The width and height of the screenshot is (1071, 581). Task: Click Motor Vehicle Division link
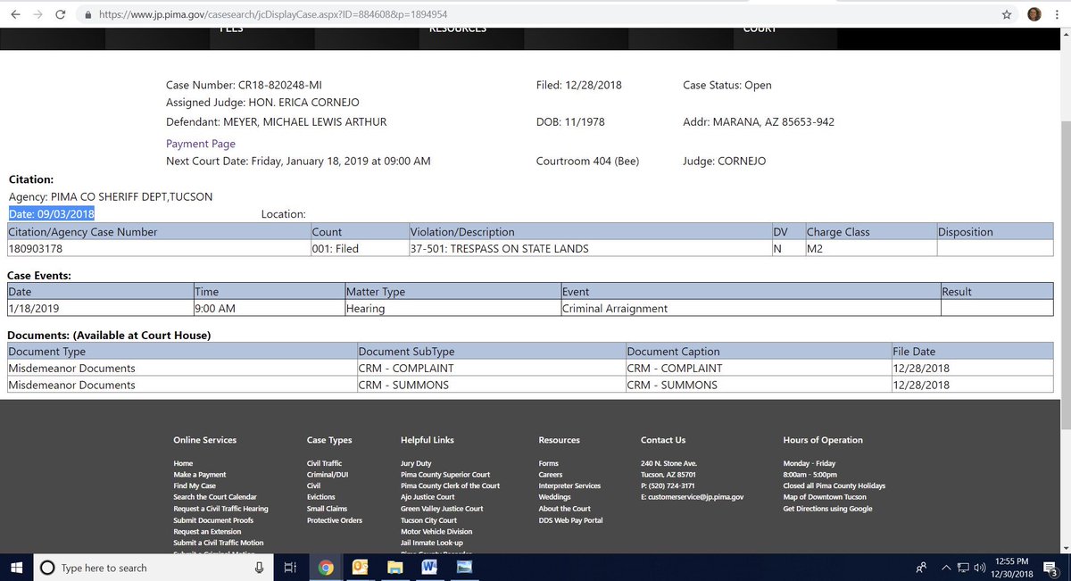436,532
